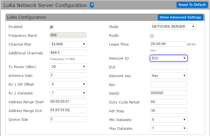Click the blue help question mark icon

(x=92, y=5)
